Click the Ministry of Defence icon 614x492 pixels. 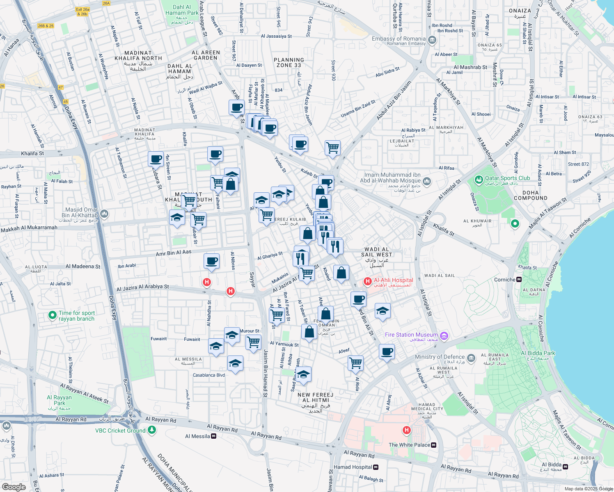pos(471,358)
